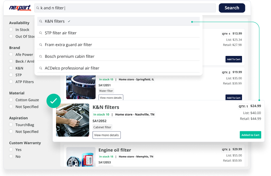View more details for K&N filters SA12052
The width and height of the screenshot is (271, 176).
[x=107, y=135]
